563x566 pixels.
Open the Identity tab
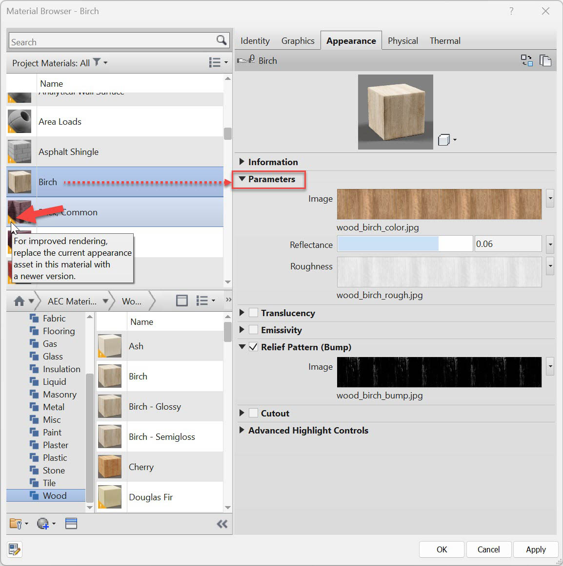[255, 40]
